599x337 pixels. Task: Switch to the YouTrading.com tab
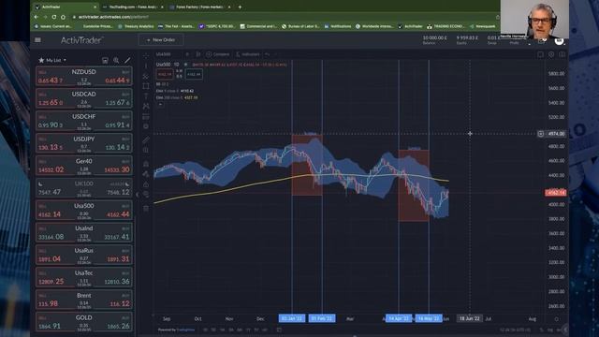tap(133, 7)
